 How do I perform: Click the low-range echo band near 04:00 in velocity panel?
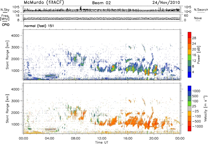click(50, 129)
